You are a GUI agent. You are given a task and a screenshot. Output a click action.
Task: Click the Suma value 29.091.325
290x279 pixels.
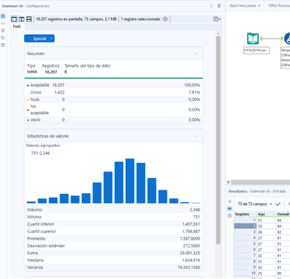[x=190, y=253]
